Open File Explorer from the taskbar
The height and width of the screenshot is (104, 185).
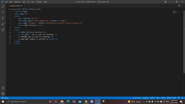(62, 101)
